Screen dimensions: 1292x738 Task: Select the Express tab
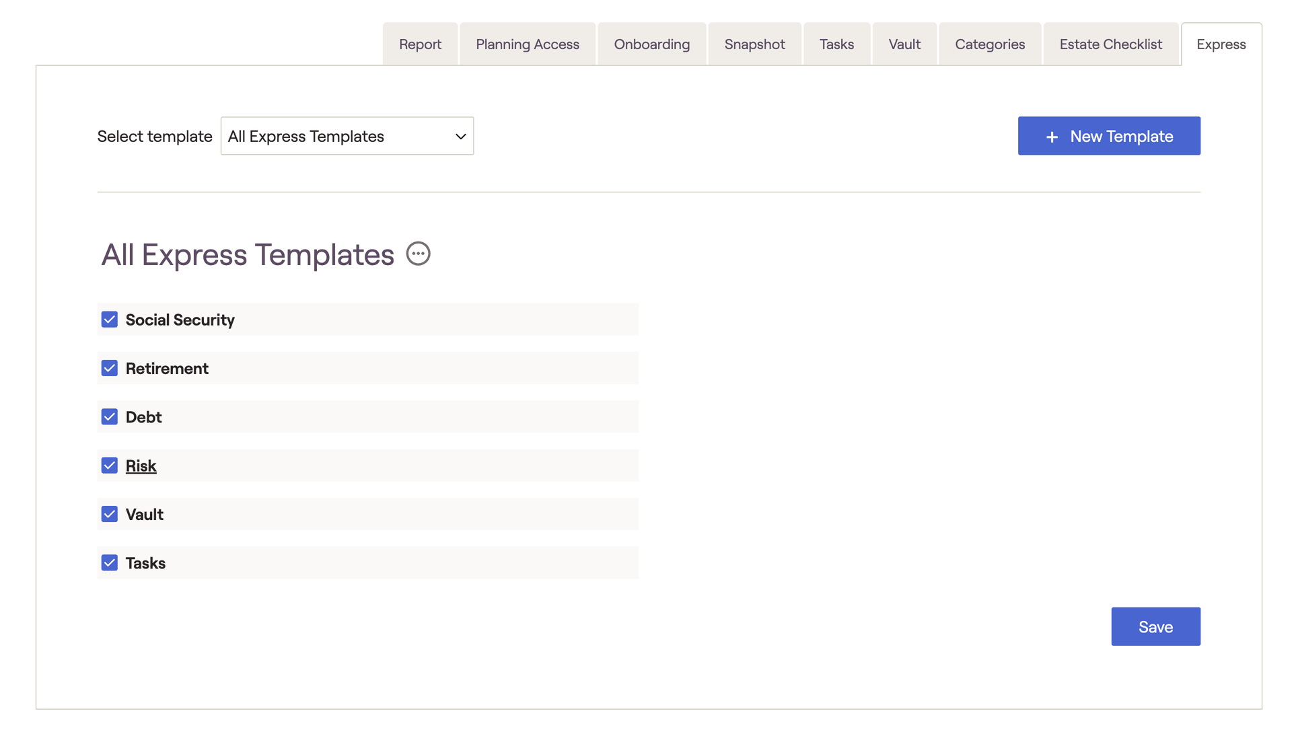[x=1221, y=44]
